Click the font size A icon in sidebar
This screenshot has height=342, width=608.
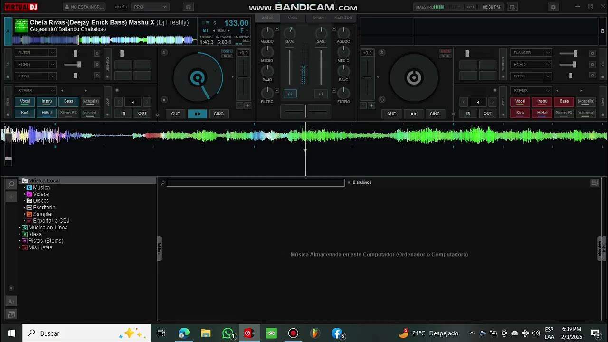tap(11, 301)
